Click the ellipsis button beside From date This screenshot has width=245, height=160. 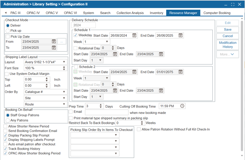[x=62, y=42]
